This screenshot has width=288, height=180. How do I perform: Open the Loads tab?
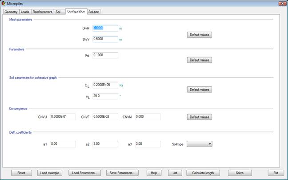point(25,12)
